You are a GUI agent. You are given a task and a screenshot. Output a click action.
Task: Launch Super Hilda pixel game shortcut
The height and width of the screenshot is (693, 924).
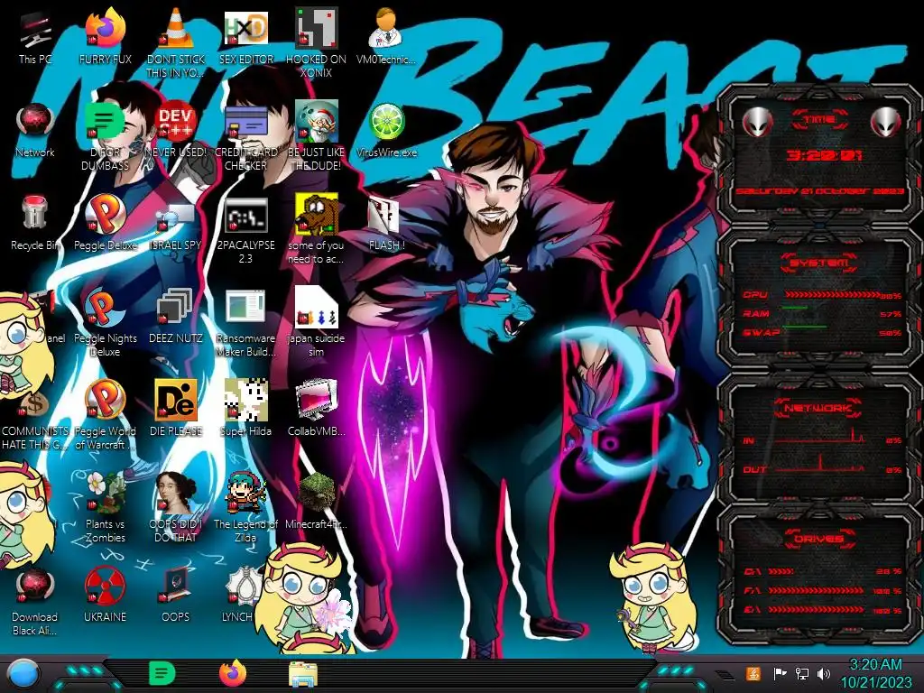(245, 409)
